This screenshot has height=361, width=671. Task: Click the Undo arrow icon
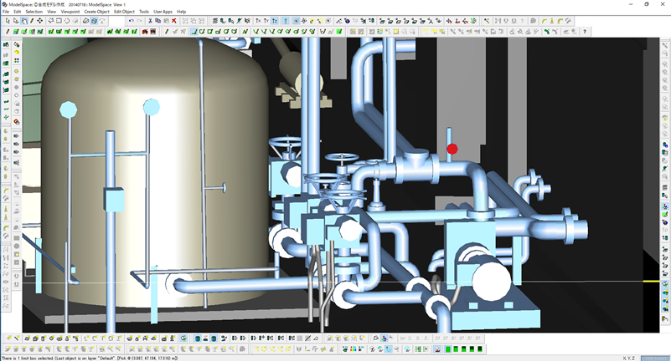coord(132,21)
